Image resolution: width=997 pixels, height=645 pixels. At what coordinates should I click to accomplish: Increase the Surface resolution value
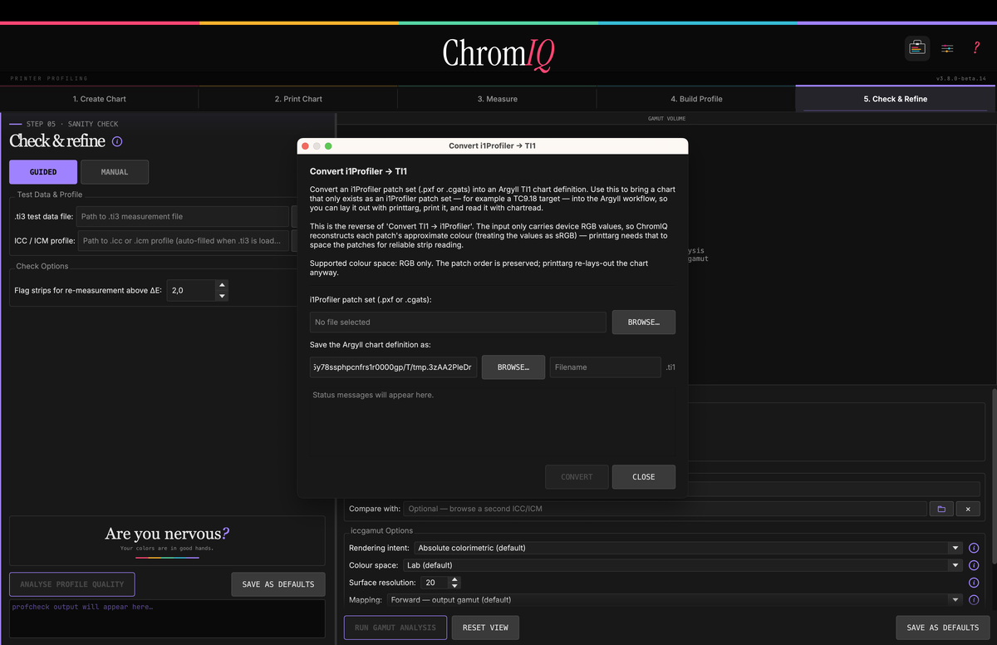tap(454, 579)
